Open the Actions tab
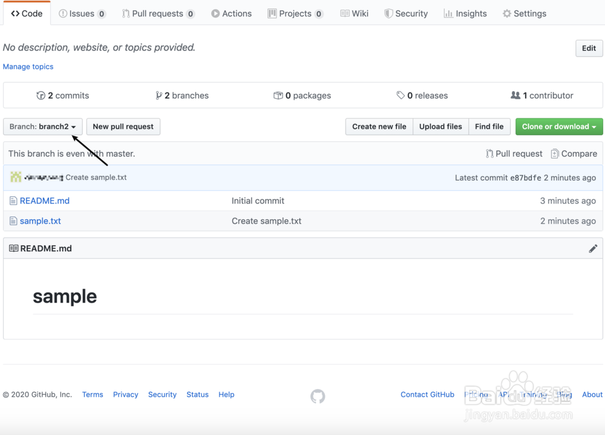 231,13
